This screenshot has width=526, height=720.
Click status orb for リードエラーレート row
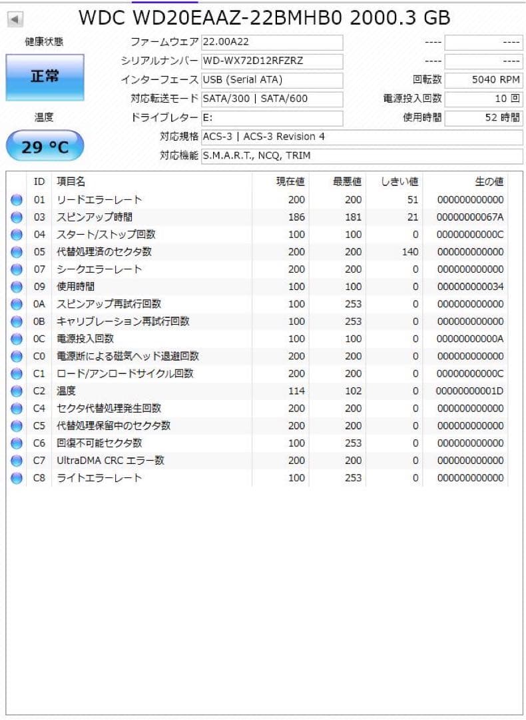(17, 200)
